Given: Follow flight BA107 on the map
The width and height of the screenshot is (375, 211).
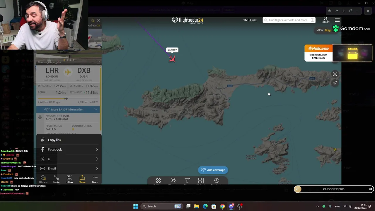Looking at the screenshot, I should pos(69,179).
